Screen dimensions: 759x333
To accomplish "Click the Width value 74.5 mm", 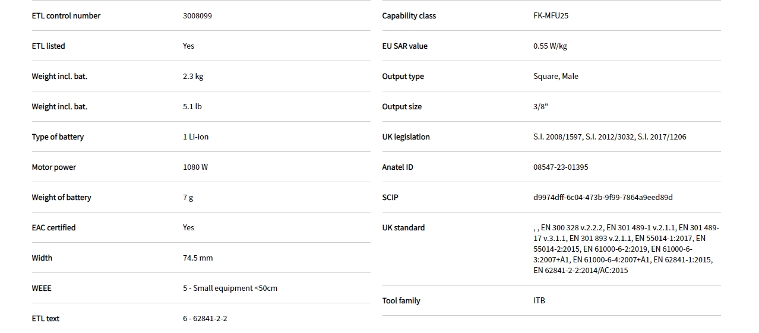I will tap(198, 258).
